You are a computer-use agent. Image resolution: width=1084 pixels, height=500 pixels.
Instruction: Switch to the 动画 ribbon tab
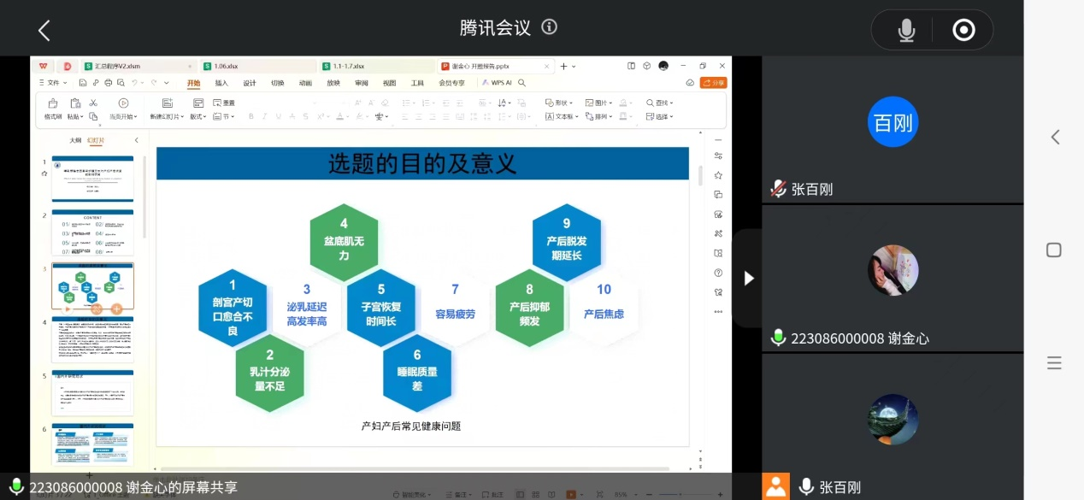coord(305,83)
